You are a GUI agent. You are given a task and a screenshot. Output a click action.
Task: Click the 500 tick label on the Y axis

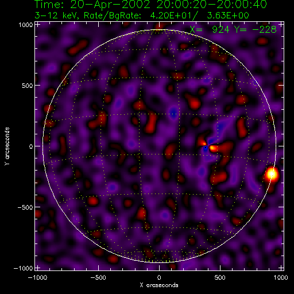[27, 86]
